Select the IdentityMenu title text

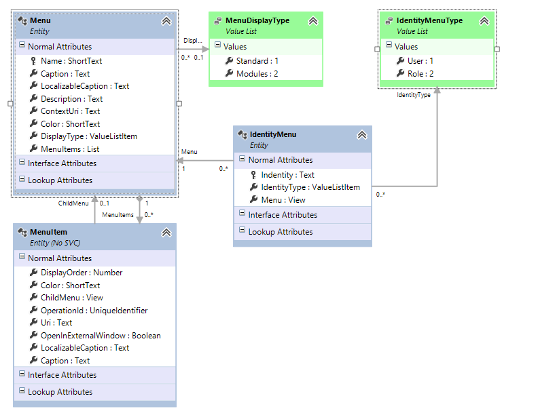pyautogui.click(x=273, y=134)
